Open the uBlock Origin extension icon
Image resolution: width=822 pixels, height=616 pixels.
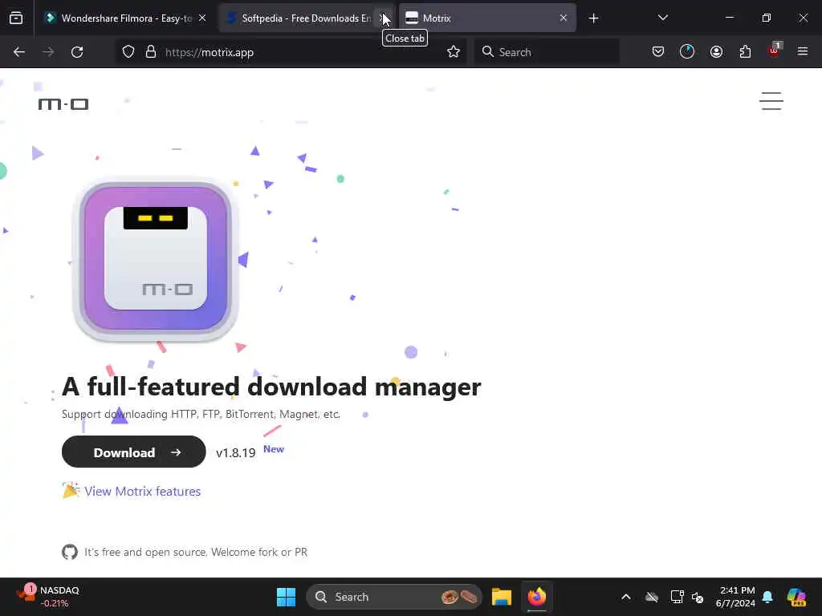tap(775, 51)
